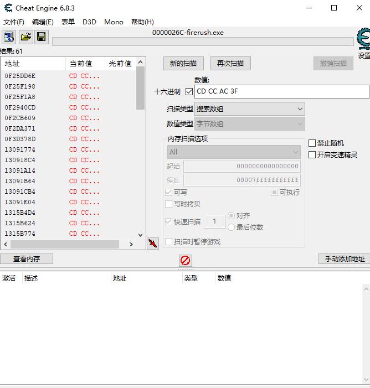Open the 文件(F) menu
Screen dimensions: 370x388
tap(14, 22)
